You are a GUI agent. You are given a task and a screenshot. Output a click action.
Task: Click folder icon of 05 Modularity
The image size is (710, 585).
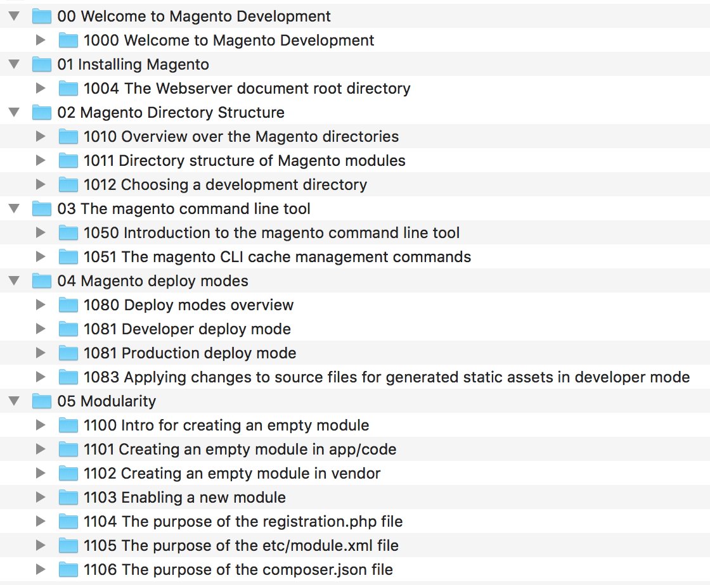tap(42, 401)
